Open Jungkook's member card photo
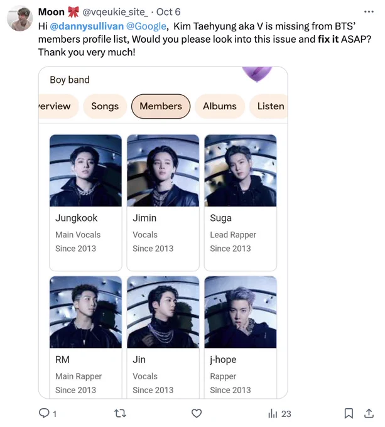385x427 pixels. 86,170
